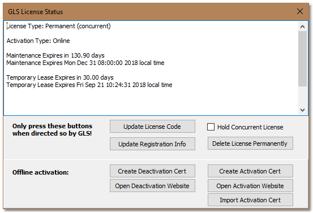
Task: Select Delete License Permanently button
Action: point(250,144)
